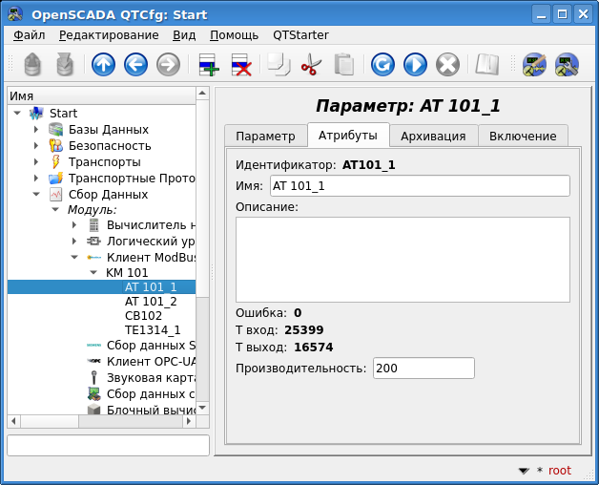The height and width of the screenshot is (485, 599).
Task: Click the delete item icon with red cross
Action: tap(240, 65)
